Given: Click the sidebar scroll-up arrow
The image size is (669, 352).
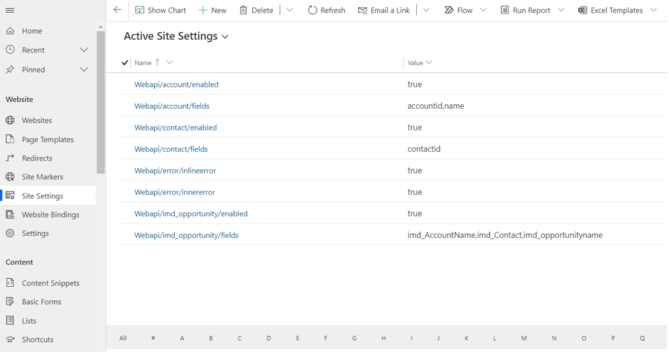Looking at the screenshot, I should click(101, 26).
